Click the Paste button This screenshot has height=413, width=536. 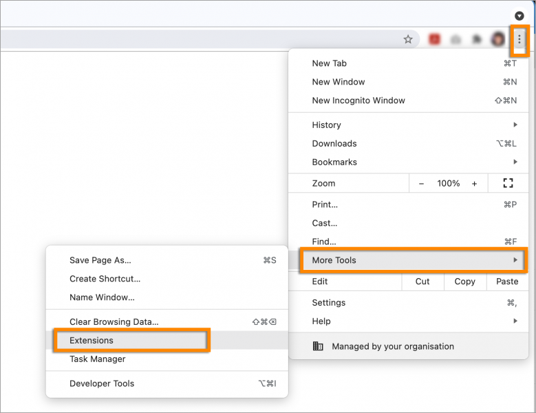point(507,282)
